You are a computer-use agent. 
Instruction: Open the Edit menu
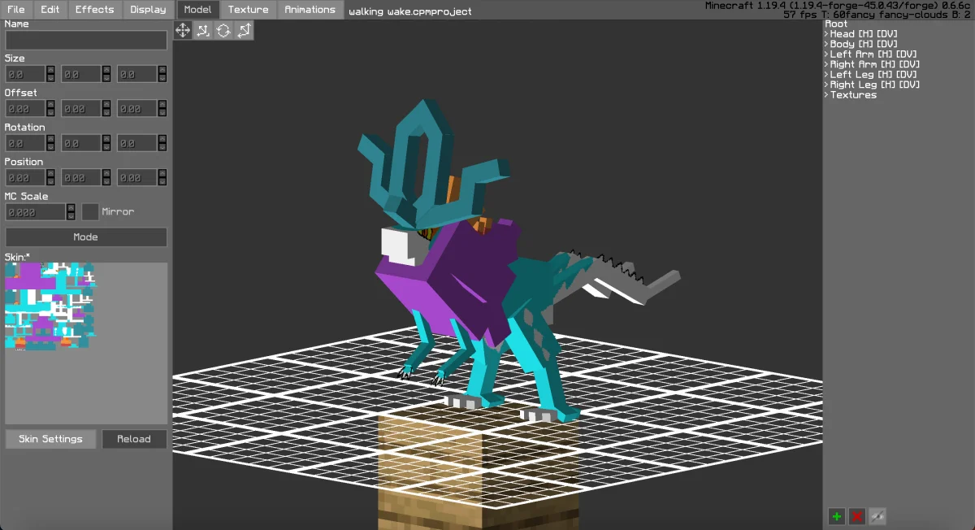coord(50,10)
